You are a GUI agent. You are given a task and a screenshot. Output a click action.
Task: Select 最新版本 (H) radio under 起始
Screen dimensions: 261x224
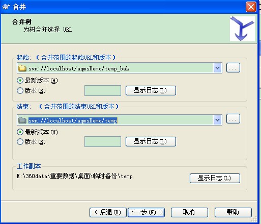[x=20, y=81]
